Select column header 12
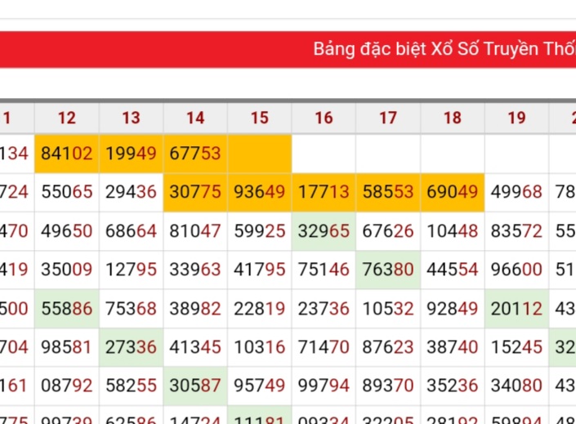 (x=67, y=118)
